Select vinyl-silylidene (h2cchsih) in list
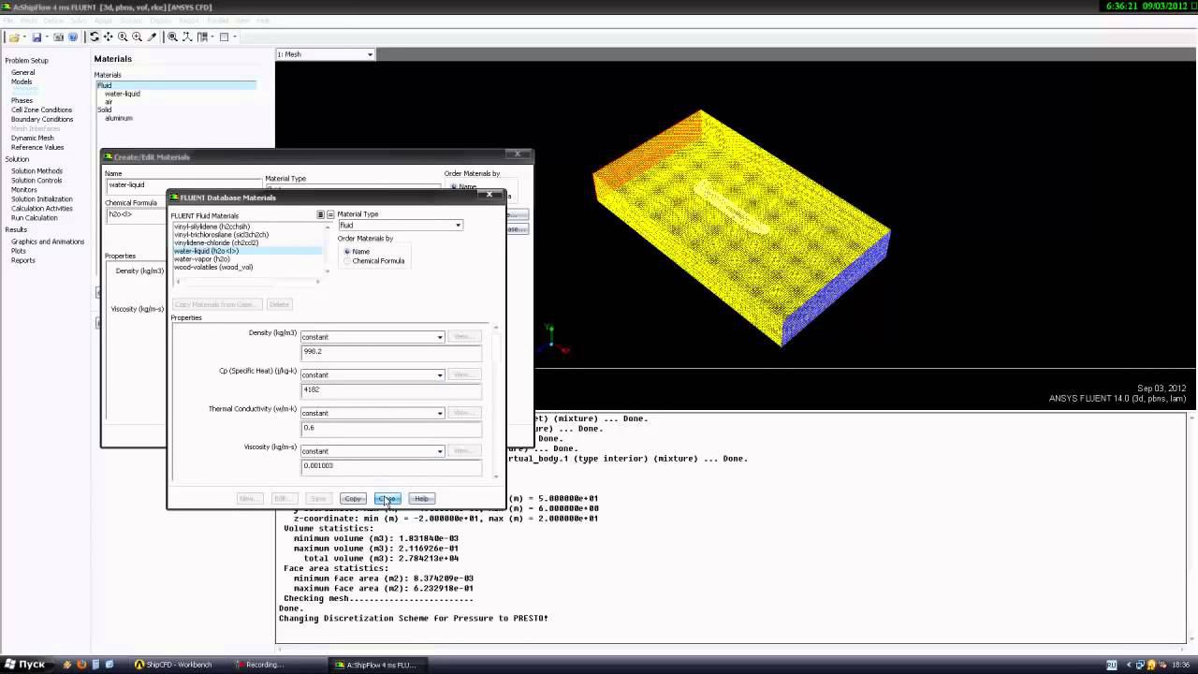This screenshot has width=1198, height=674. (x=212, y=227)
